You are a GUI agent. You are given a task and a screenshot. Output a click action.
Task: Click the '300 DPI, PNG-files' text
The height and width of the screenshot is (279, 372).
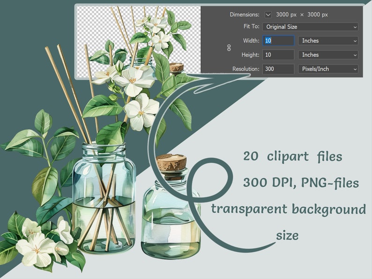pyautogui.click(x=301, y=183)
